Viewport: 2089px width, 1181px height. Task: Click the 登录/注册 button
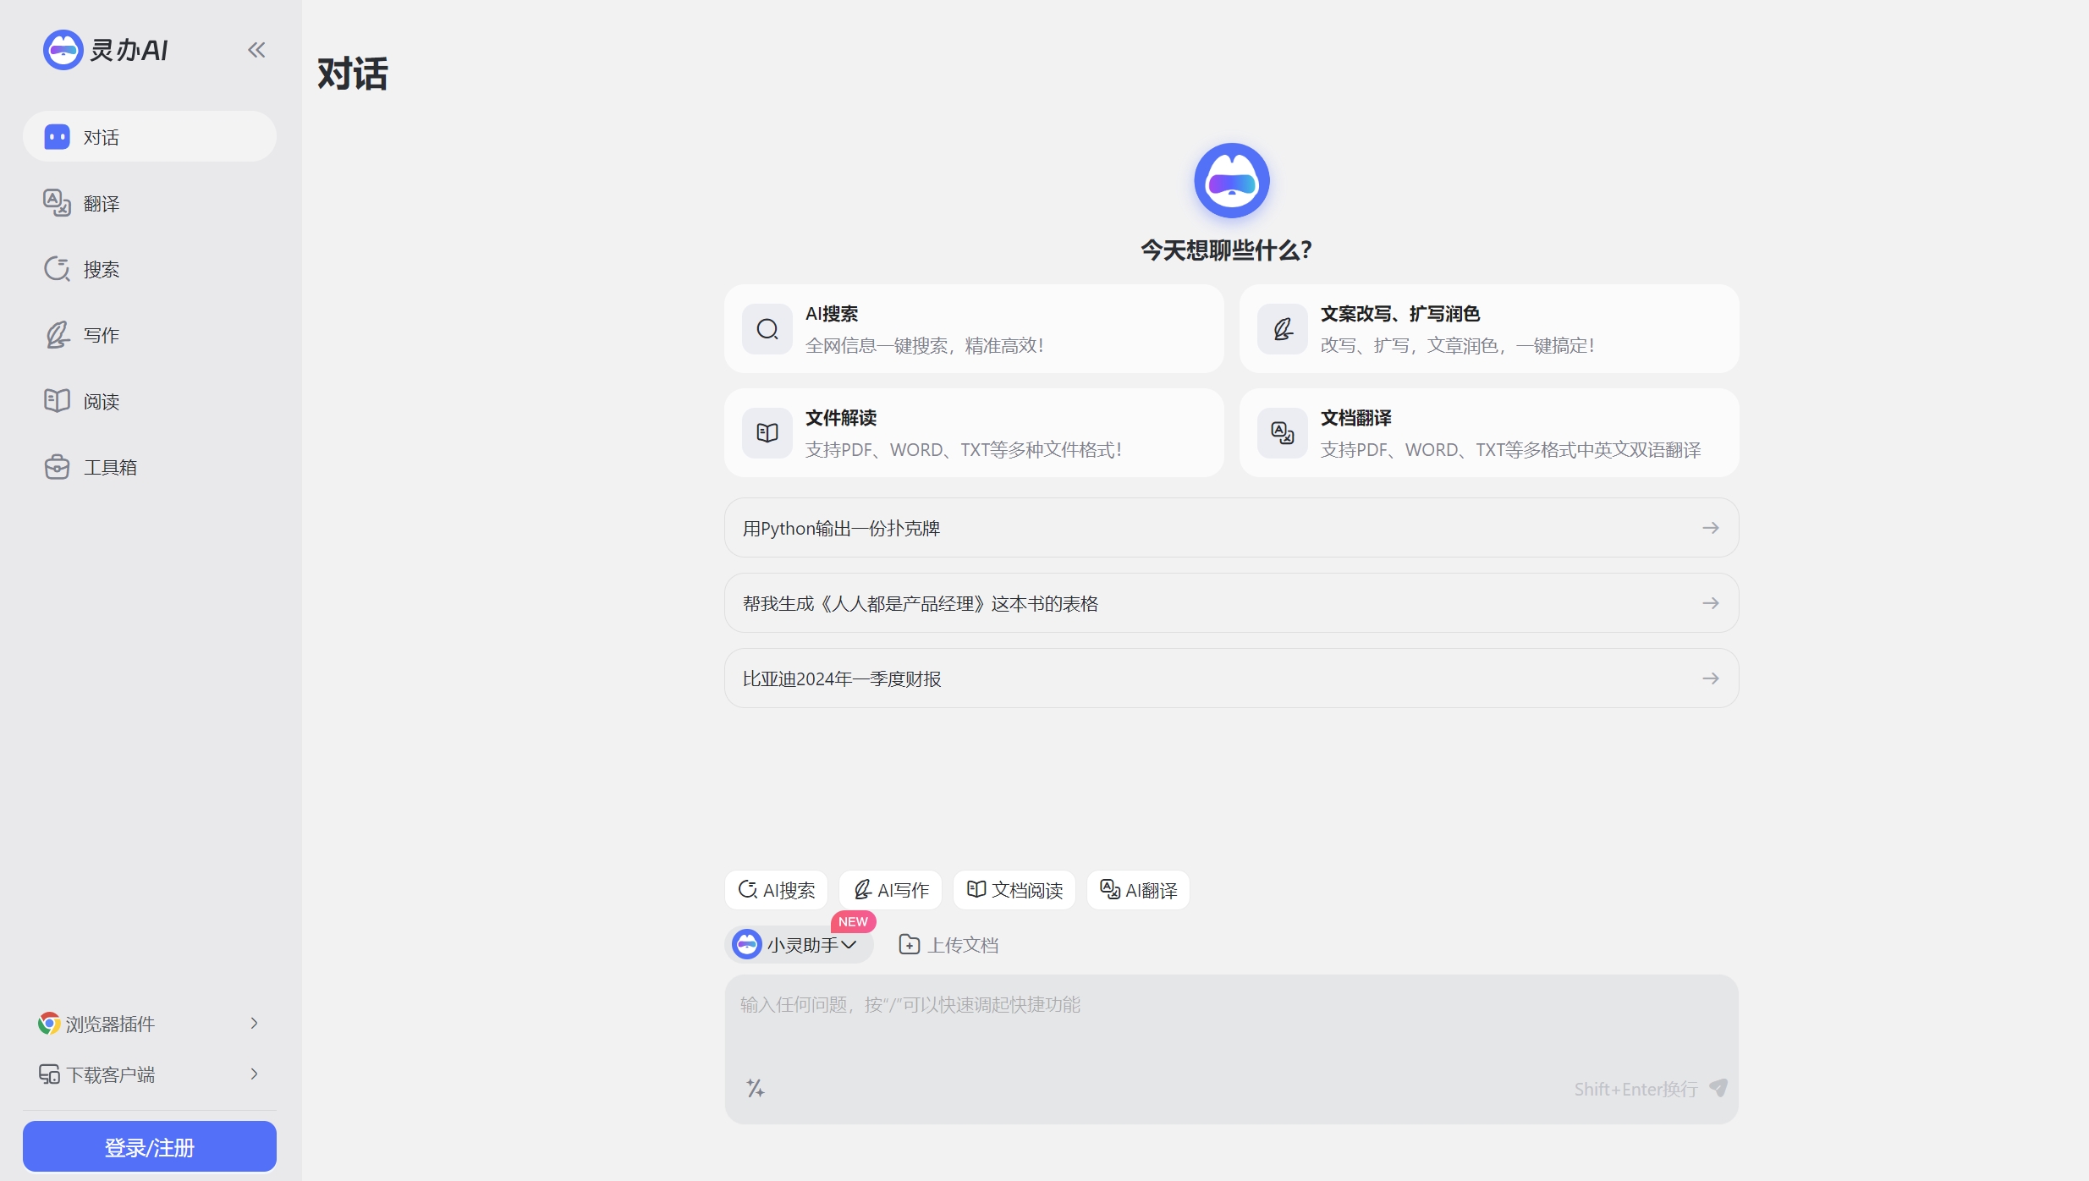click(x=150, y=1146)
